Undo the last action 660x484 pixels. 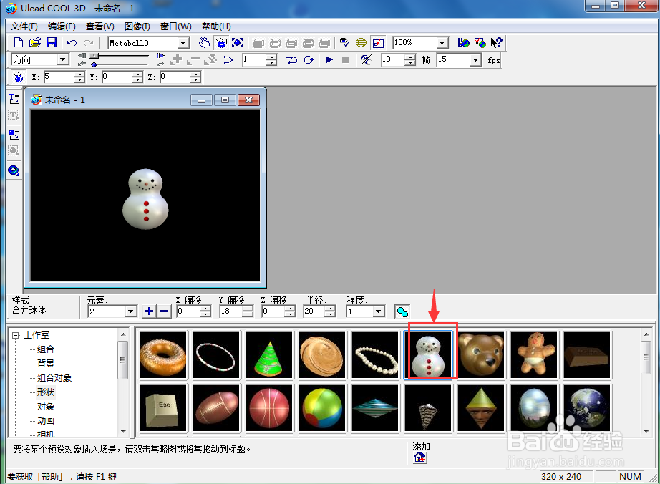[x=72, y=42]
